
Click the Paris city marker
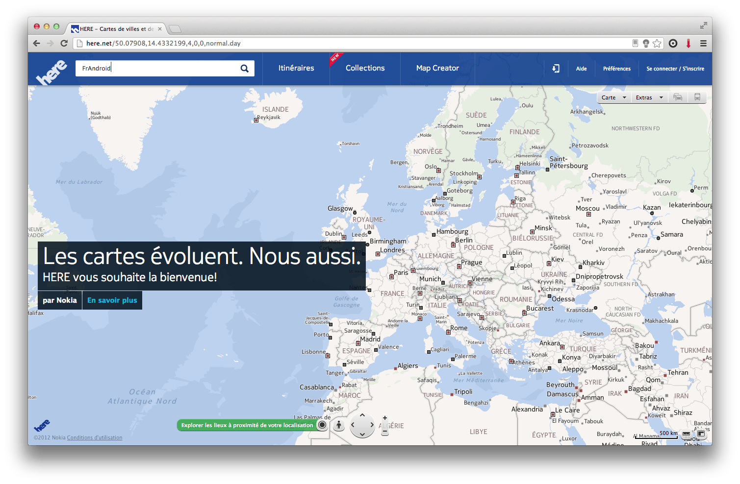(391, 277)
